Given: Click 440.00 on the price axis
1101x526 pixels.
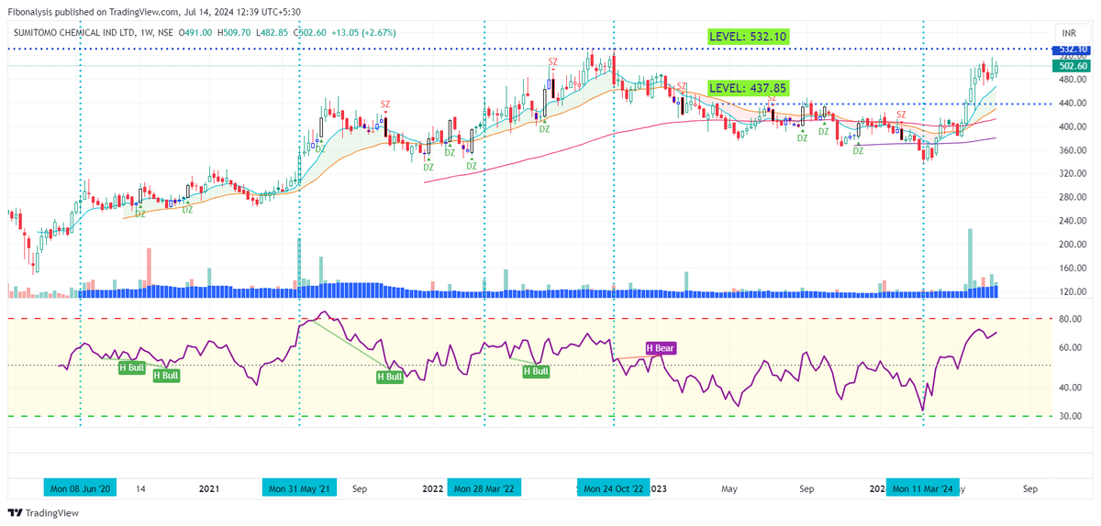Looking at the screenshot, I should [1073, 104].
